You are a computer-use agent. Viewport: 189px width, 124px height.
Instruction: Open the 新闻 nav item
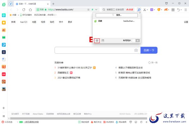13,22
